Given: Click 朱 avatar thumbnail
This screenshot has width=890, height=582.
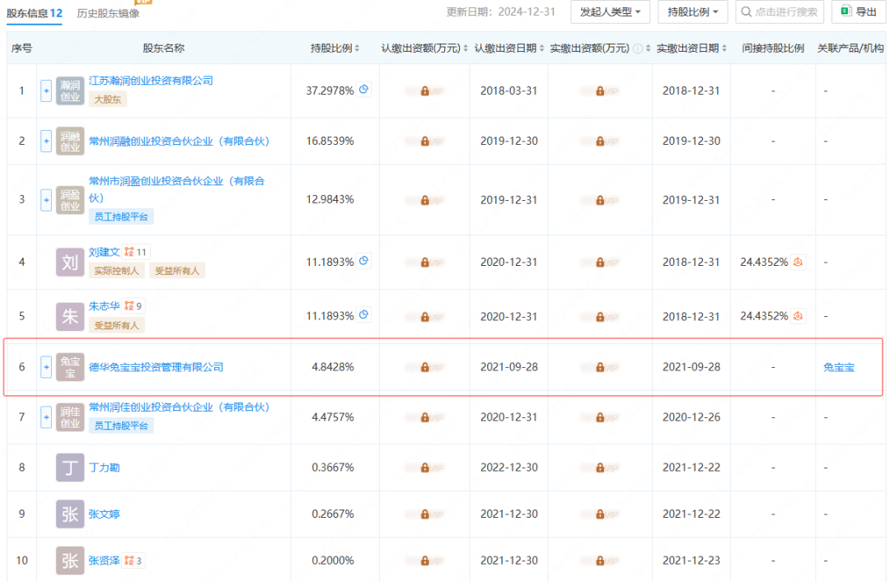Looking at the screenshot, I should pos(70,316).
